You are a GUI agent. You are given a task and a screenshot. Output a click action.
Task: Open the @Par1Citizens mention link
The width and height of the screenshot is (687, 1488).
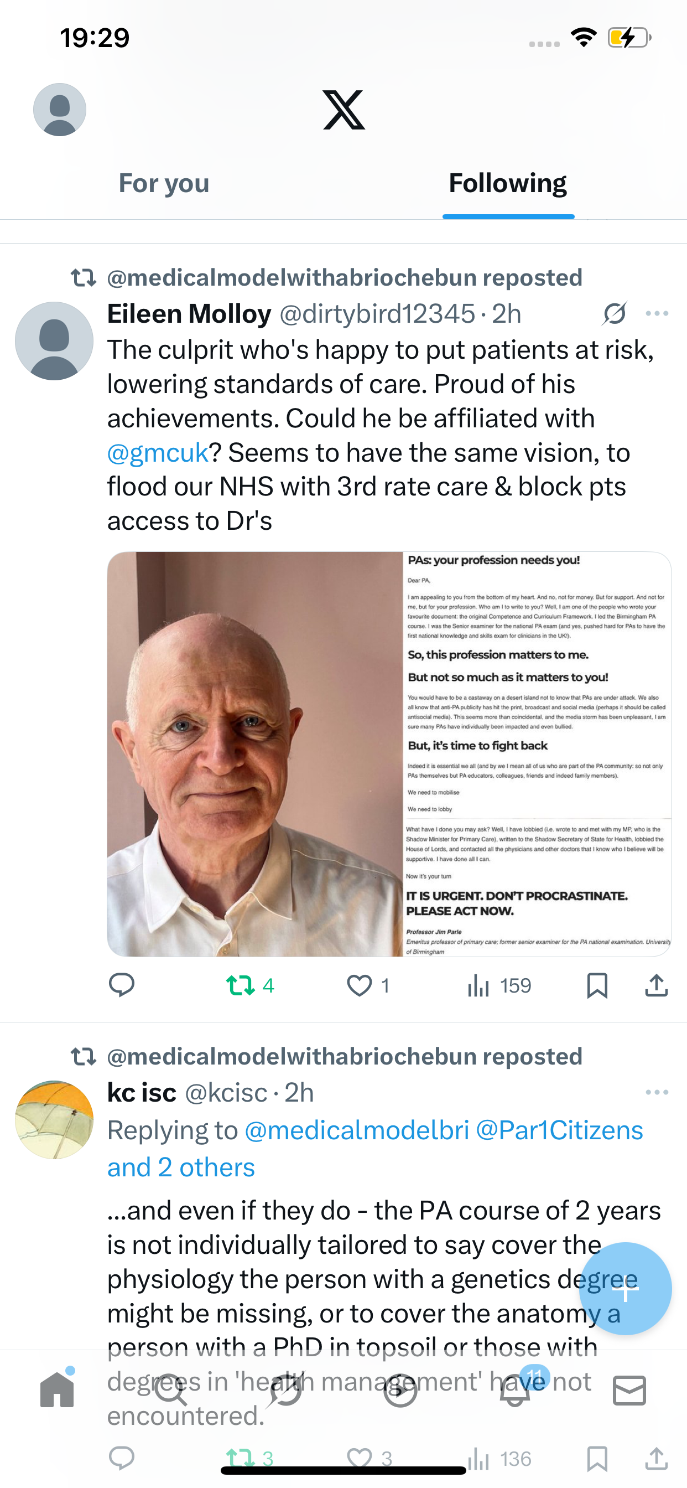coord(559,1130)
